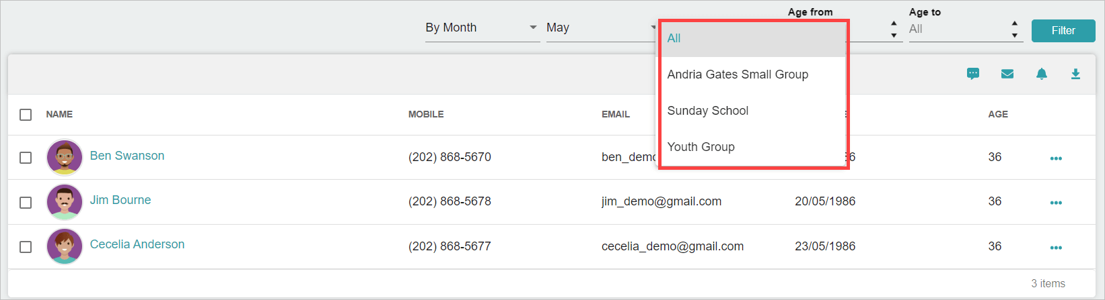The height and width of the screenshot is (300, 1105).
Task: Choose Youth Group option
Action: (x=751, y=147)
